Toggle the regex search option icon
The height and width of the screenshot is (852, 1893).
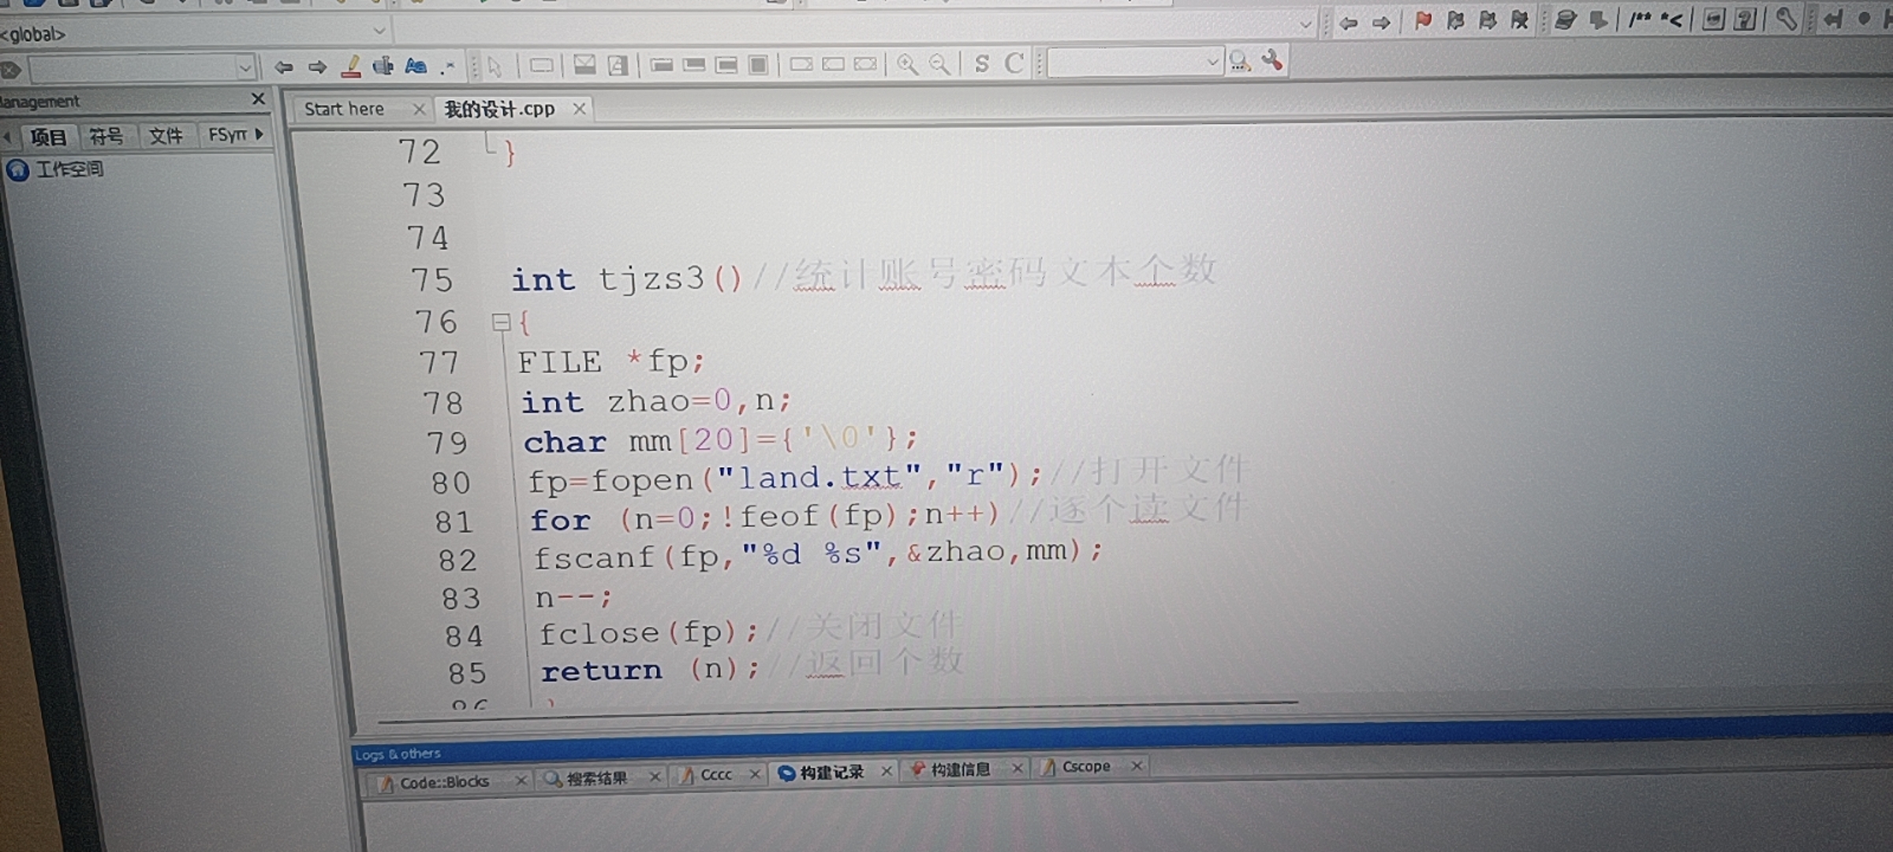(448, 67)
